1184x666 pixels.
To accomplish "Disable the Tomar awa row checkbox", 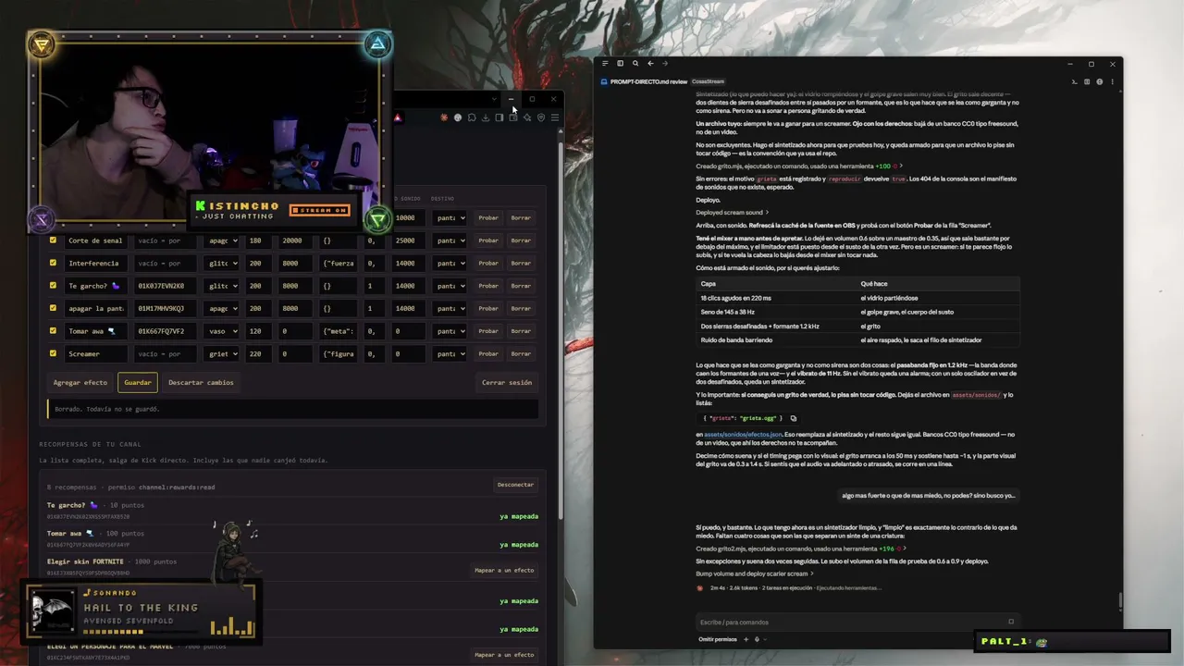I will click(53, 330).
